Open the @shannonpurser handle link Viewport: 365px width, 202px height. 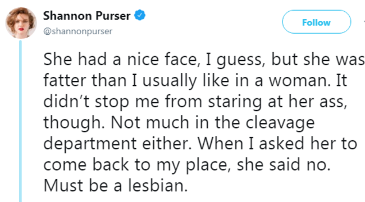point(77,31)
